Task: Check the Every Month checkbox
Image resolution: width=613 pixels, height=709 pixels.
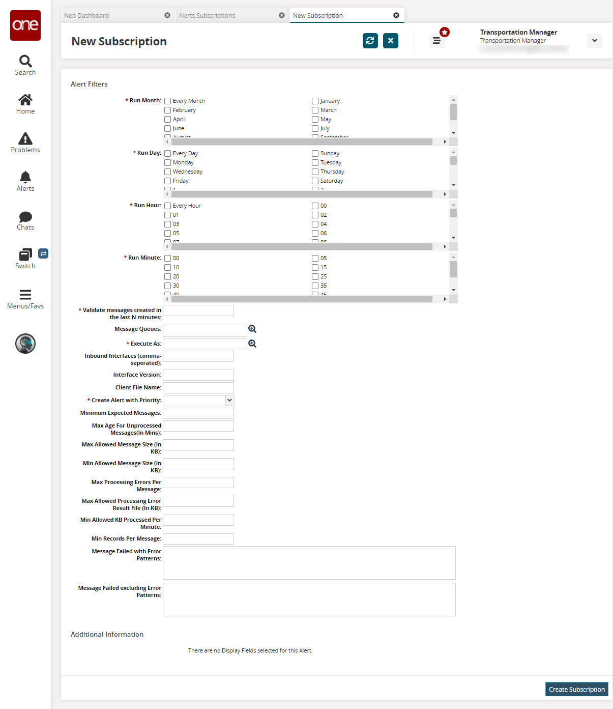Action: coord(168,101)
